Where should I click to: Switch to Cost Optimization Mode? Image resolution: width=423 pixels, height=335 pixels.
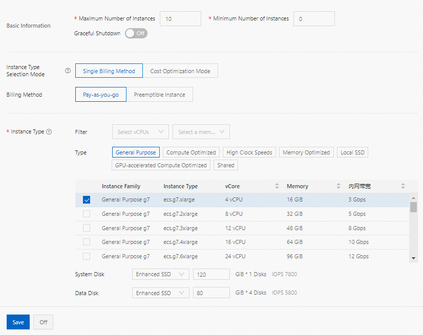pos(182,71)
